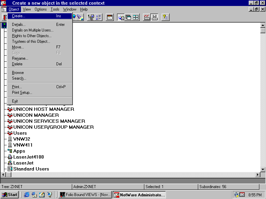The image size is (266, 199).
Task: Open the View menu
Action: coord(27,9)
